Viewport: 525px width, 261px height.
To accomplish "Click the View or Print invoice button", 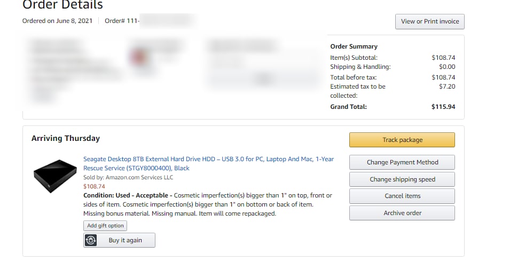I will tap(430, 21).
